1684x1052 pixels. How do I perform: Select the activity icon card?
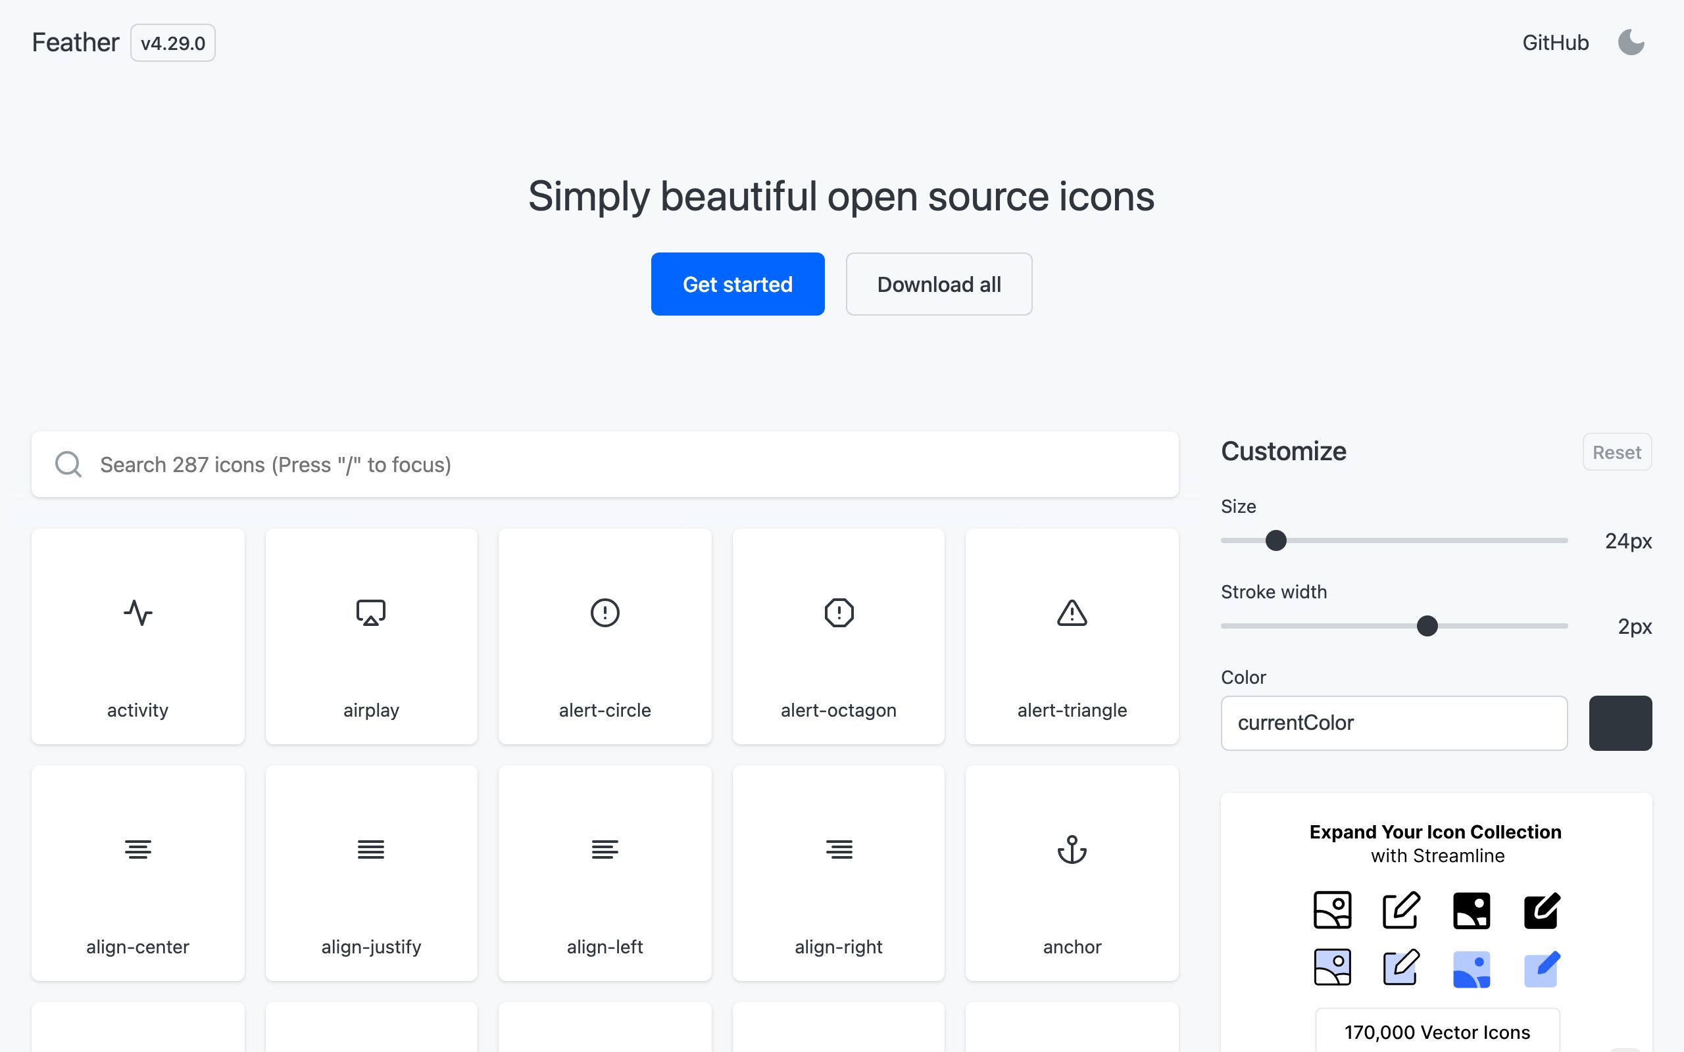pos(137,636)
